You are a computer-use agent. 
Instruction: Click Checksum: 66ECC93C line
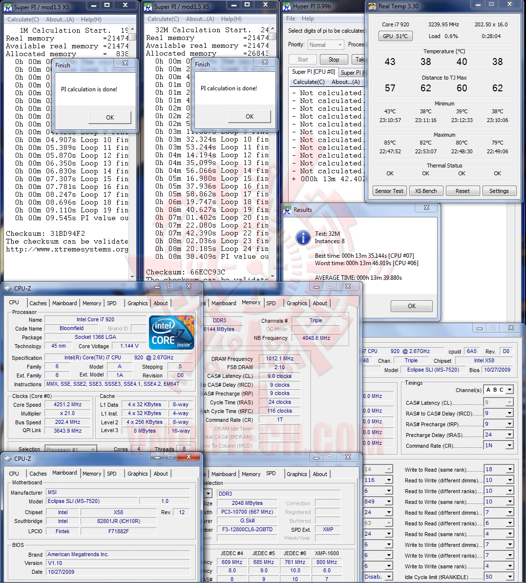click(185, 272)
